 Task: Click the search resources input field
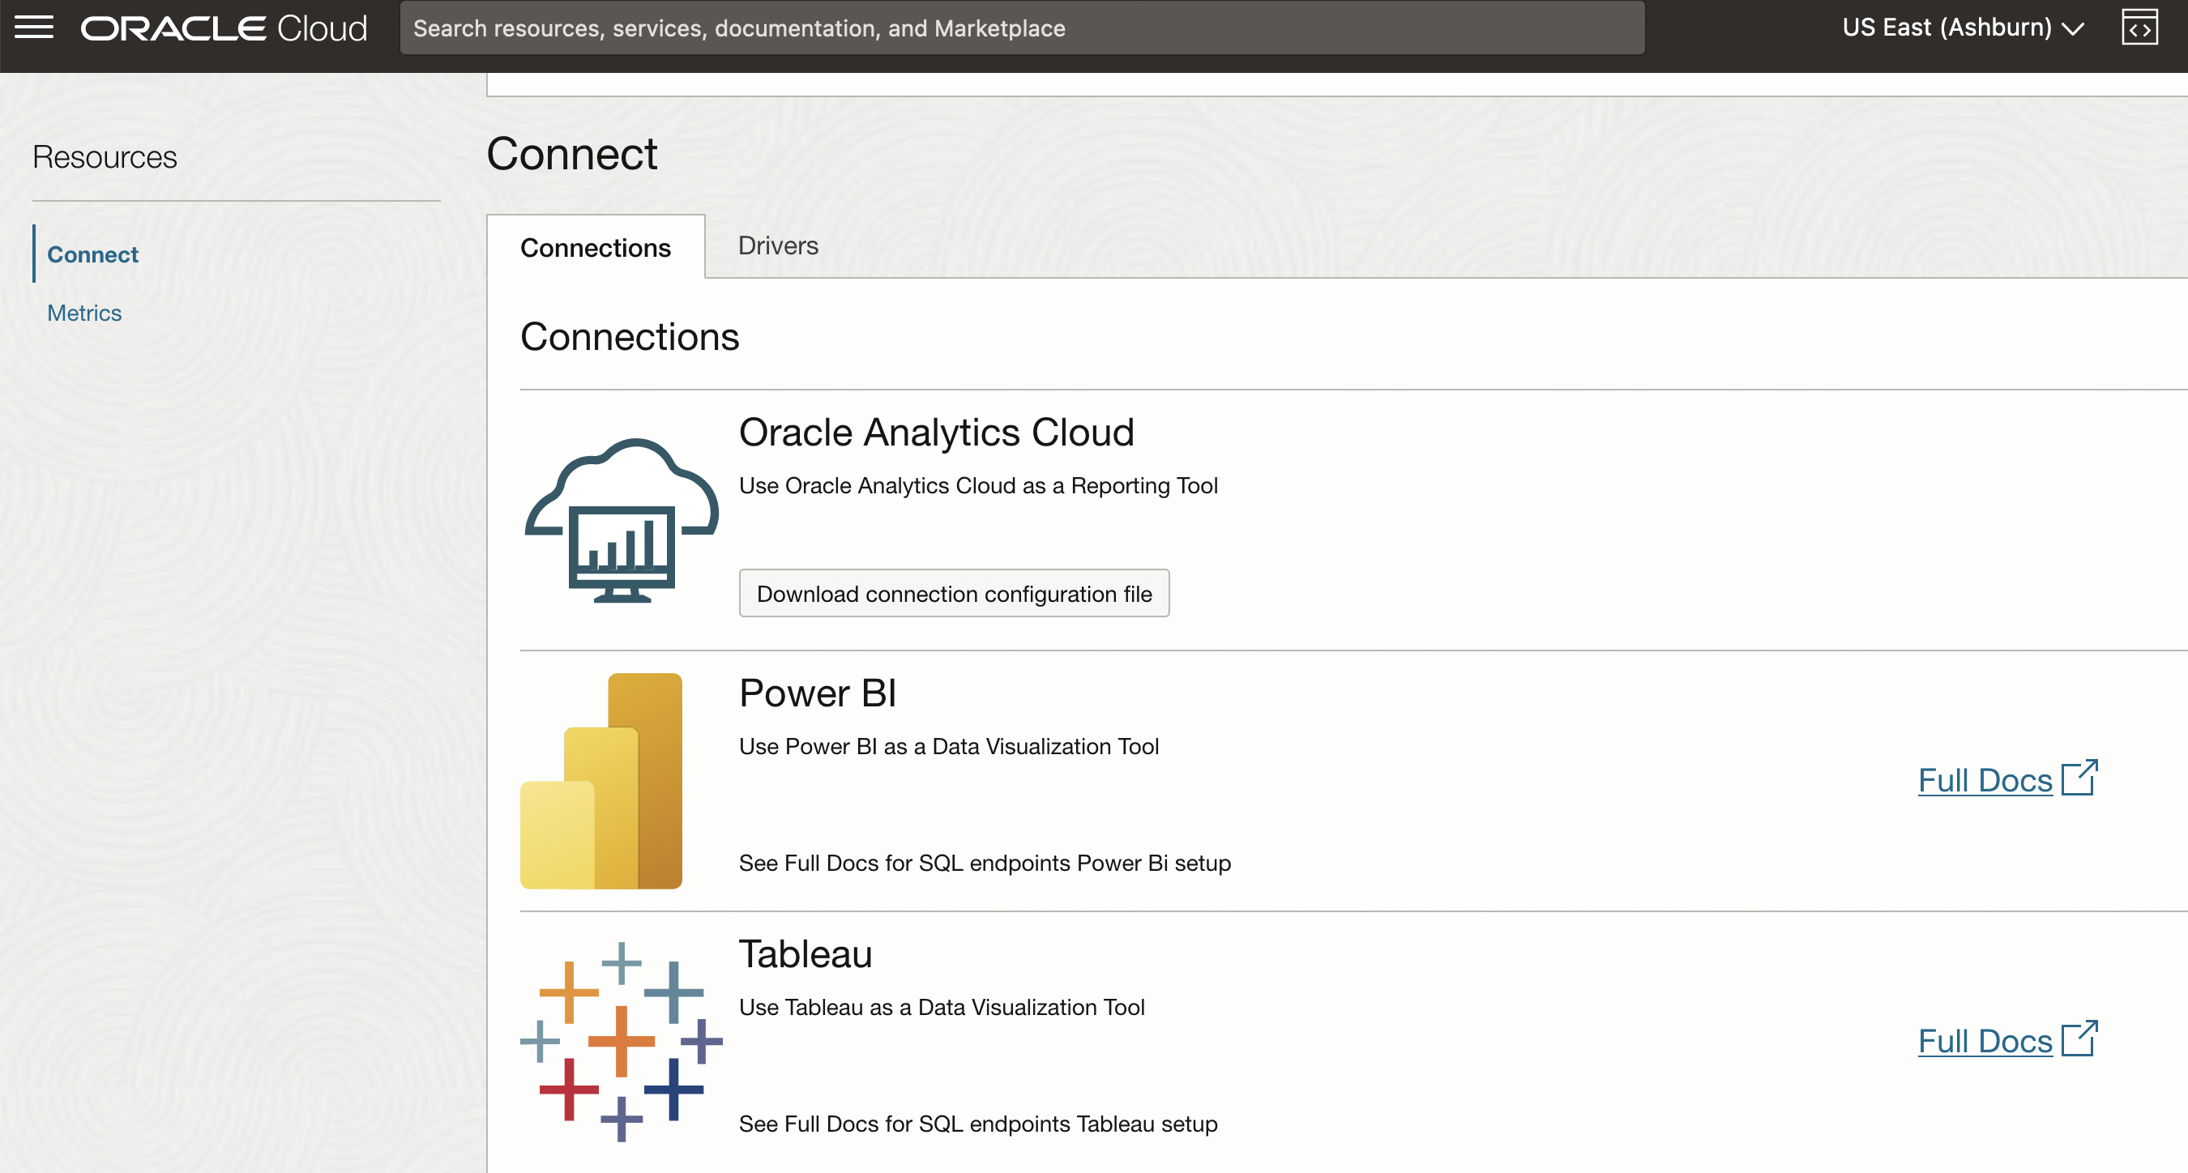[1019, 28]
